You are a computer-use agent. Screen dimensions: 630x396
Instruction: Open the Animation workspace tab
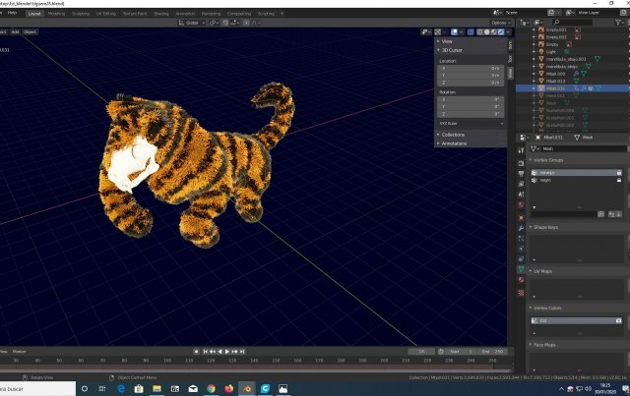185,13
